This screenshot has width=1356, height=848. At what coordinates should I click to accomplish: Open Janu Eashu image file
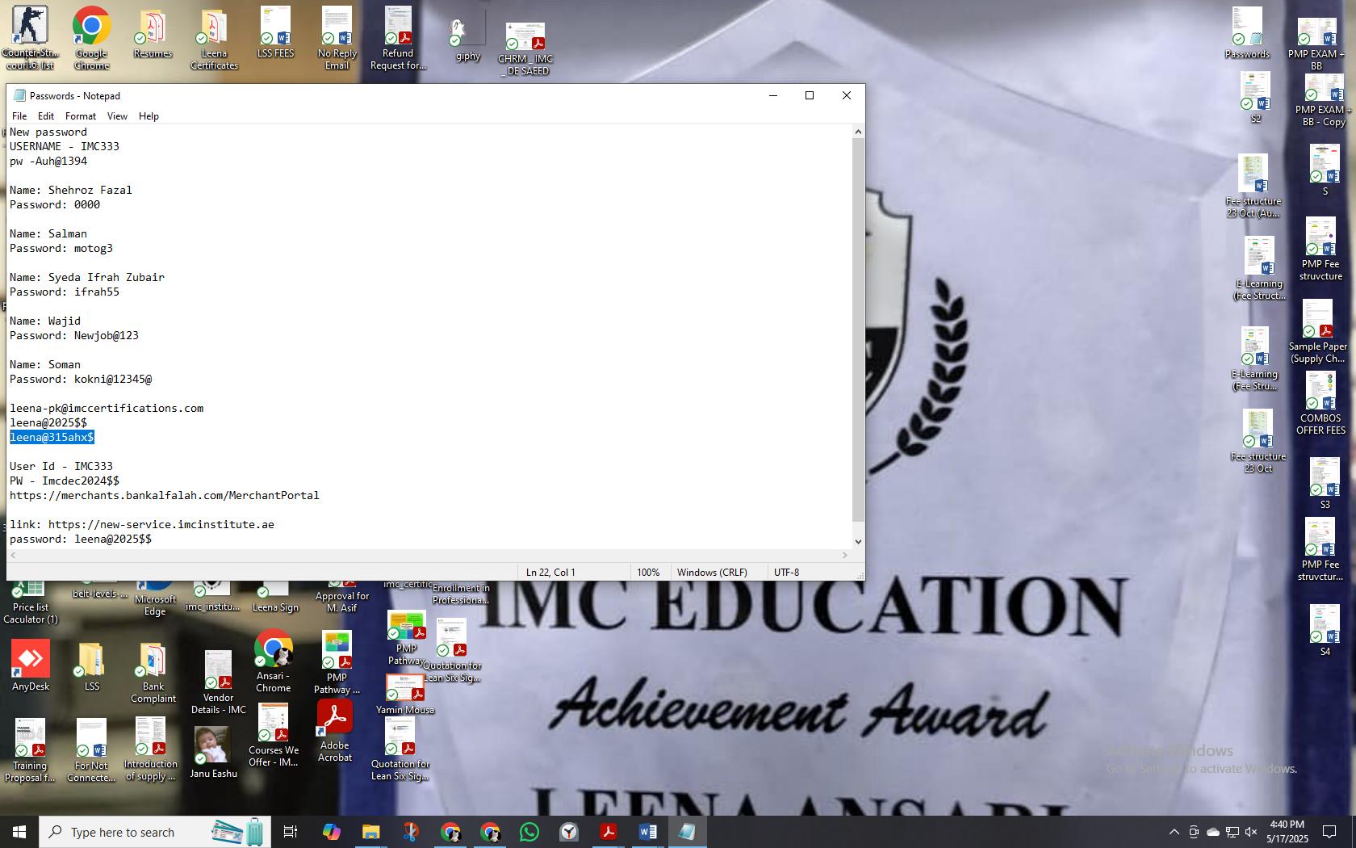(x=213, y=752)
